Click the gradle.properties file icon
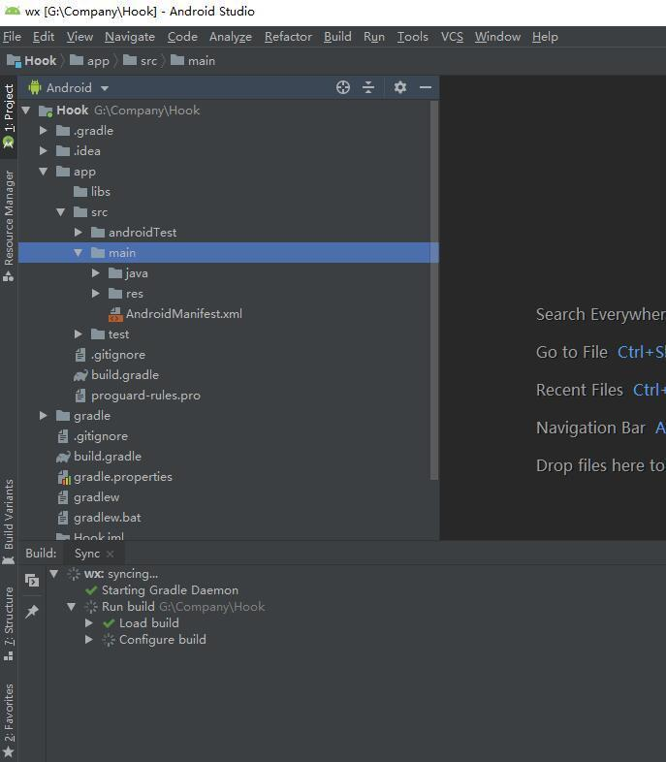The width and height of the screenshot is (666, 762). pos(64,477)
